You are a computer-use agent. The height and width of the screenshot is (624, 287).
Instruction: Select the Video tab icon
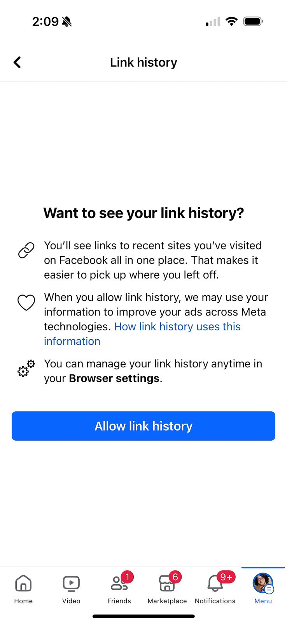click(71, 583)
